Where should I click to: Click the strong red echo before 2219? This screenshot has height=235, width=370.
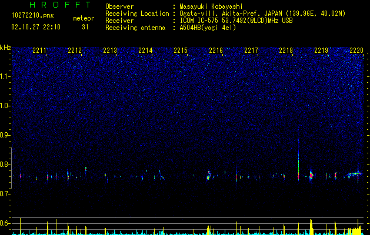(x=311, y=175)
